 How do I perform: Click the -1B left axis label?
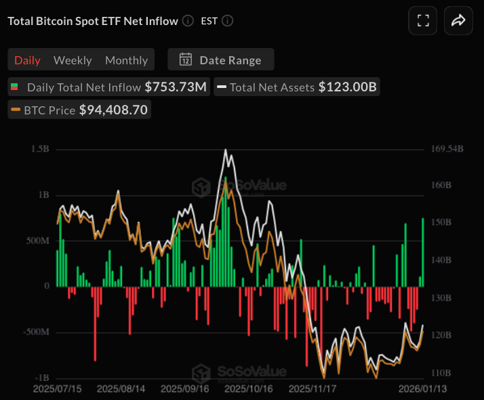pos(41,378)
